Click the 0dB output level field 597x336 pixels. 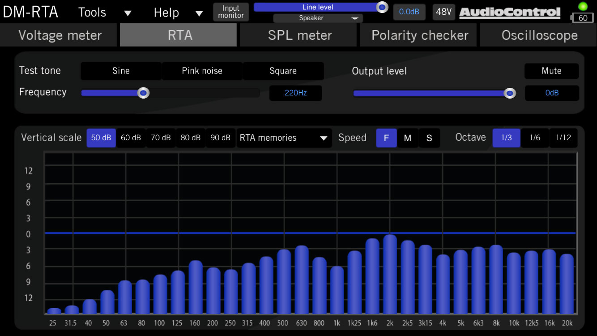coord(552,93)
